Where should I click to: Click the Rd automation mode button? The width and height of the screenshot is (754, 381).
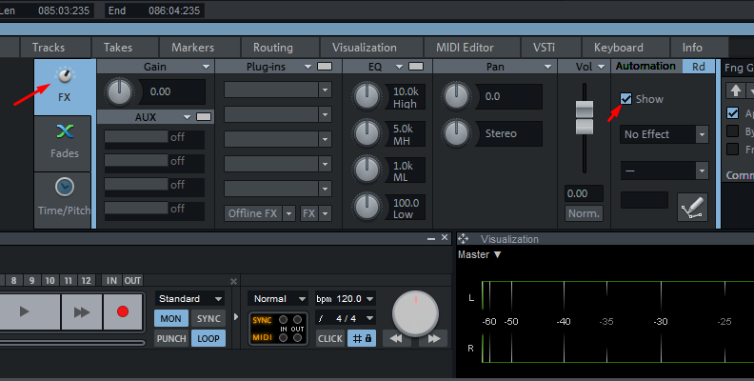(698, 67)
